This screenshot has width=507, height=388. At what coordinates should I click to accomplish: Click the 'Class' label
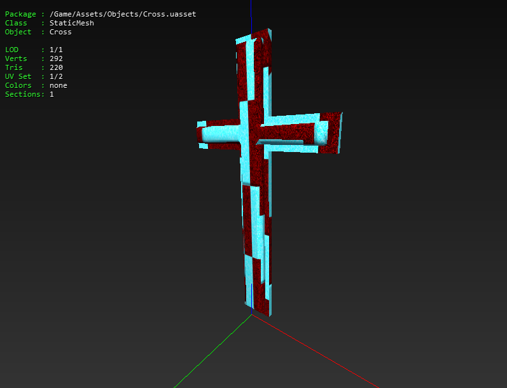pyautogui.click(x=16, y=23)
